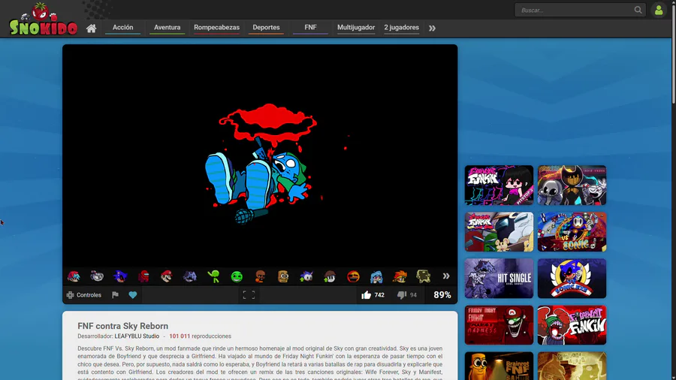
Task: Open the Multijugador category
Action: [356, 28]
